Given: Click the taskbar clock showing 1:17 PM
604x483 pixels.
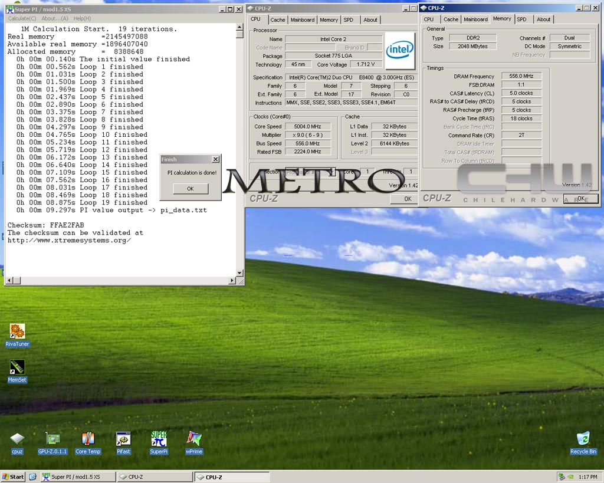Looking at the screenshot, I should [588, 477].
